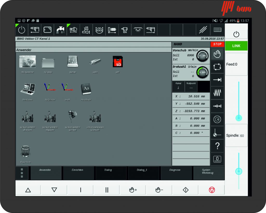The height and width of the screenshot is (213, 266).
Task: Expand the three-dot softkey menu
Action: (x=22, y=173)
